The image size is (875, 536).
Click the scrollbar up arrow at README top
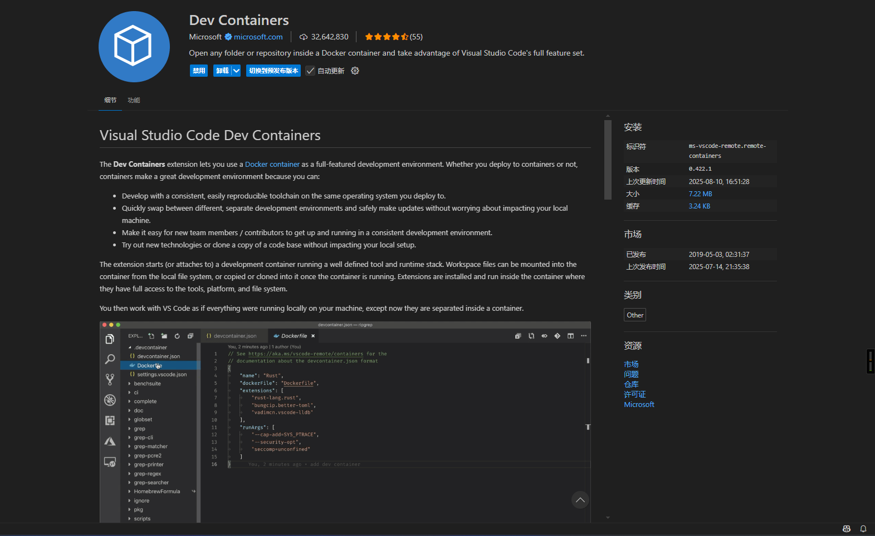coord(608,116)
